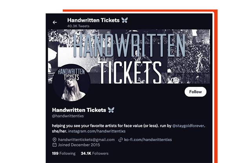Click butterfly emoji beside profile display name
251x163 pixels.
111,110
